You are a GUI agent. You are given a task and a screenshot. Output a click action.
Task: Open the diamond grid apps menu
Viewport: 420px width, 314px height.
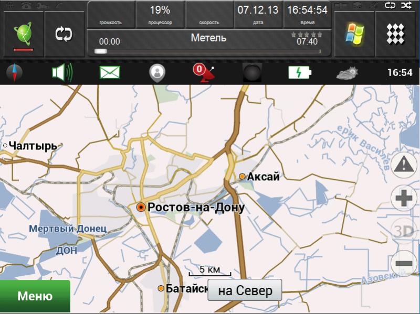pyautogui.click(x=395, y=34)
